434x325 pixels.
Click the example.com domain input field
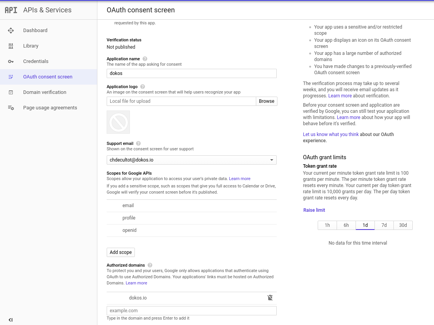191,310
